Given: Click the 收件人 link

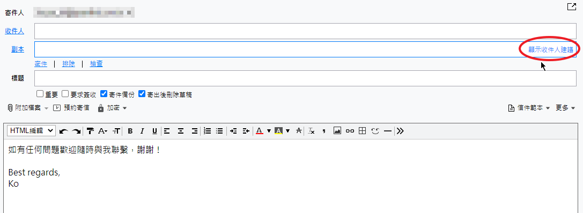Looking at the screenshot, I should point(14,31).
